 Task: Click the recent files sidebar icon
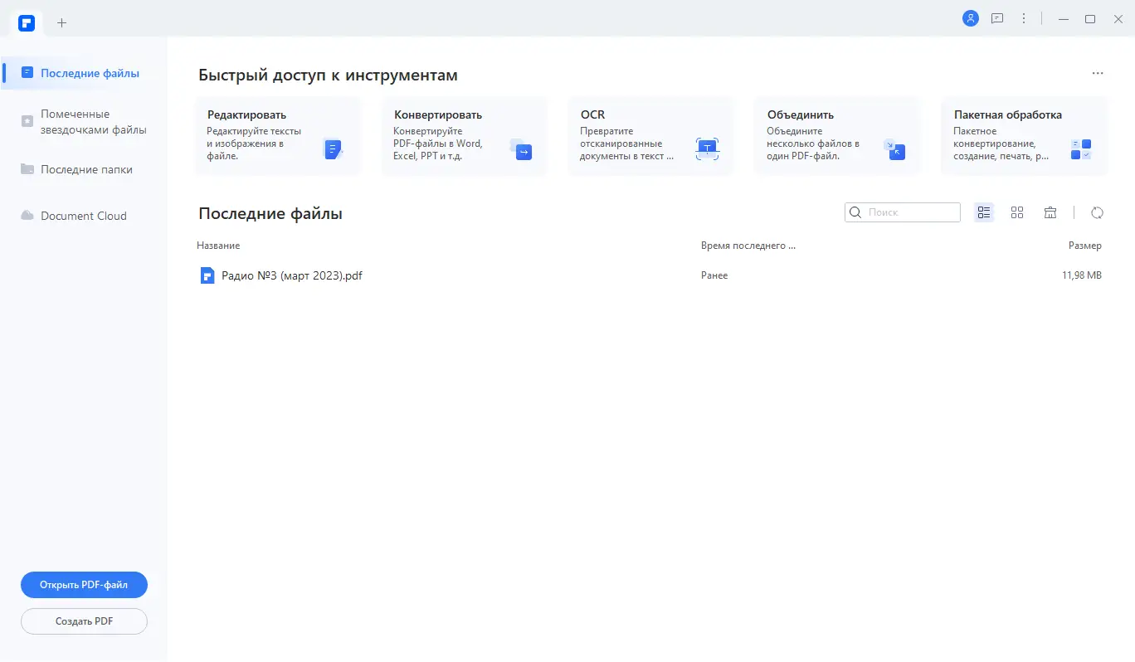pos(27,73)
